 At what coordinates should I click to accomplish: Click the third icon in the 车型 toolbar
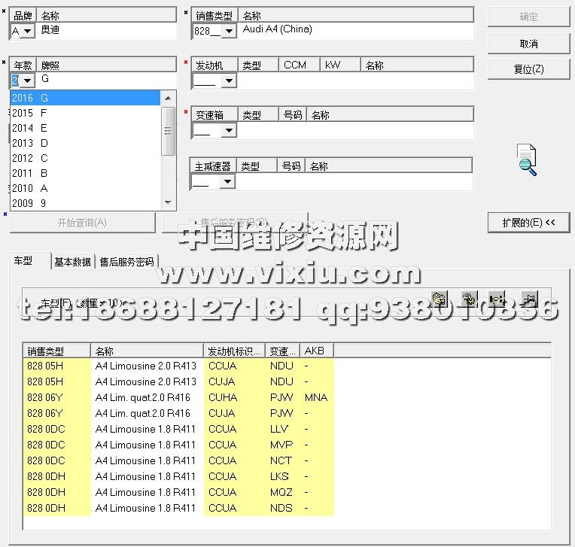pos(497,299)
